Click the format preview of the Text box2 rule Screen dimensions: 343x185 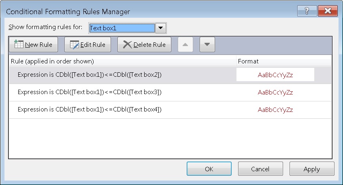pyautogui.click(x=275, y=75)
